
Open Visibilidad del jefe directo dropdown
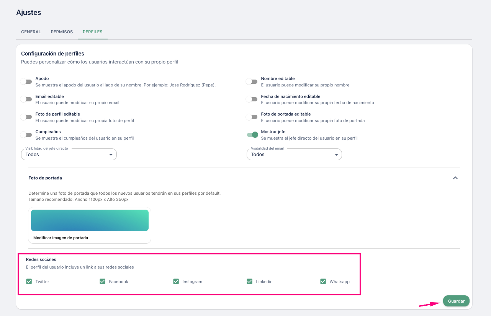(69, 154)
